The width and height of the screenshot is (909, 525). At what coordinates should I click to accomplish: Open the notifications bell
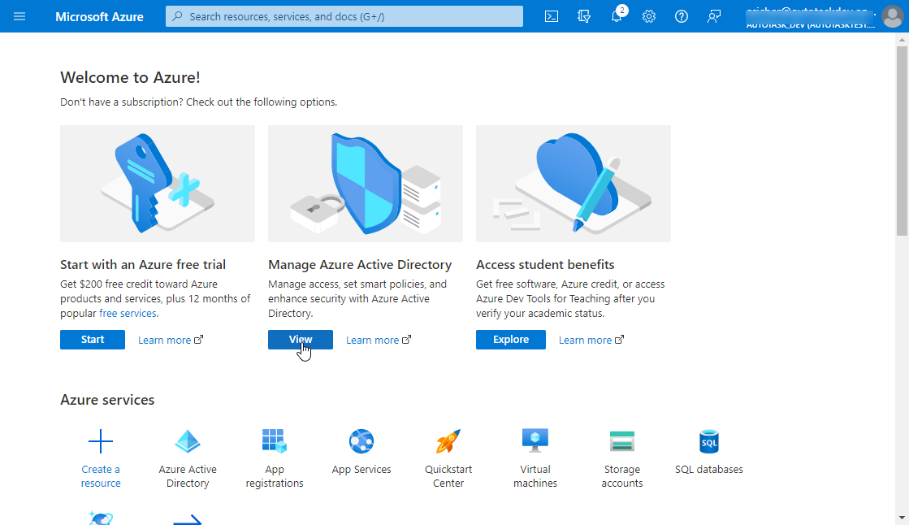point(617,15)
